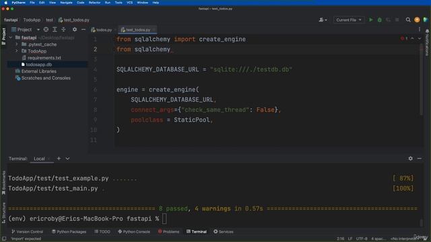Viewport: 431px width, 242px height.
Task: Select the Local terminal tab
Action: 39,159
